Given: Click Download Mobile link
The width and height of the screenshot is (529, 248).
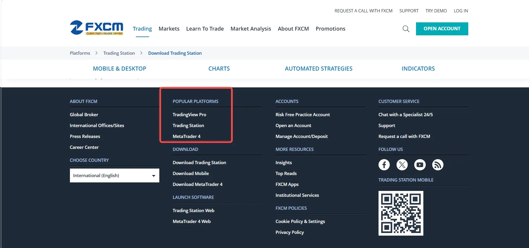Looking at the screenshot, I should [191, 174].
